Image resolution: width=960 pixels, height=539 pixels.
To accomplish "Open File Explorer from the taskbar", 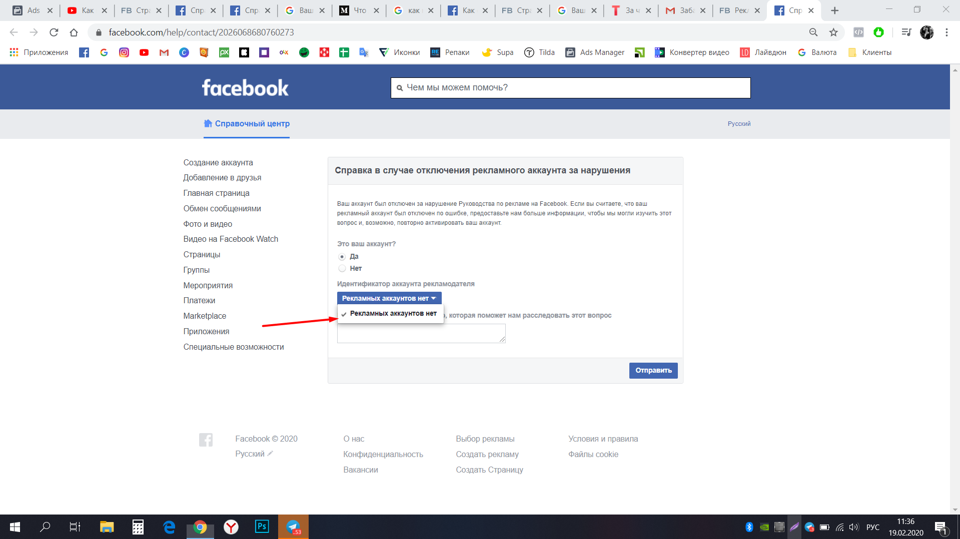I will tap(107, 527).
